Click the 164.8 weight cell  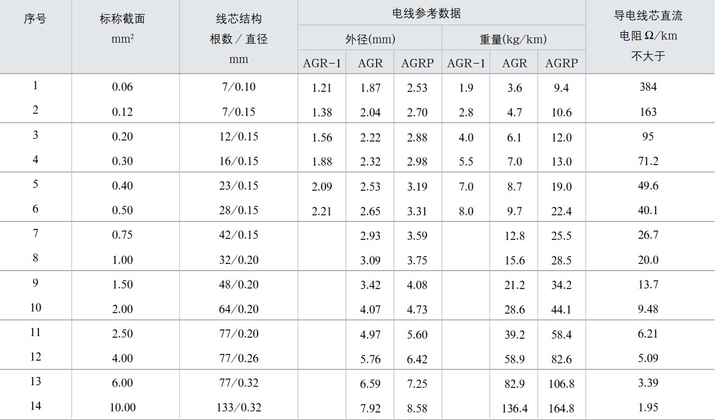[562, 409]
